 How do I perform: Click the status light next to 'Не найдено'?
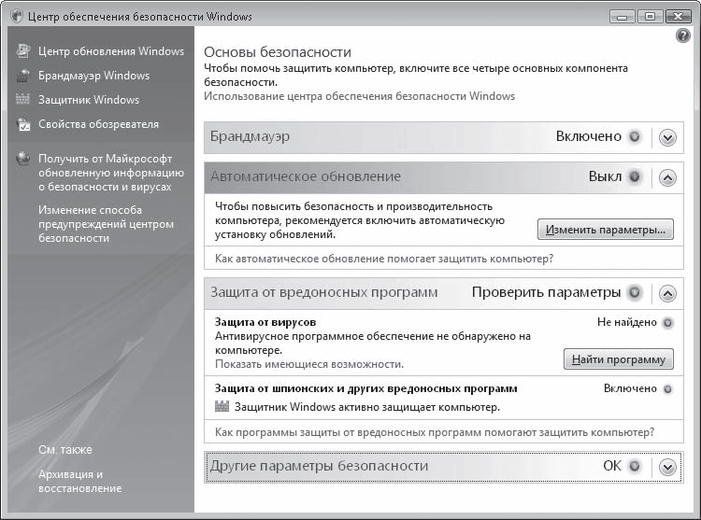point(667,322)
